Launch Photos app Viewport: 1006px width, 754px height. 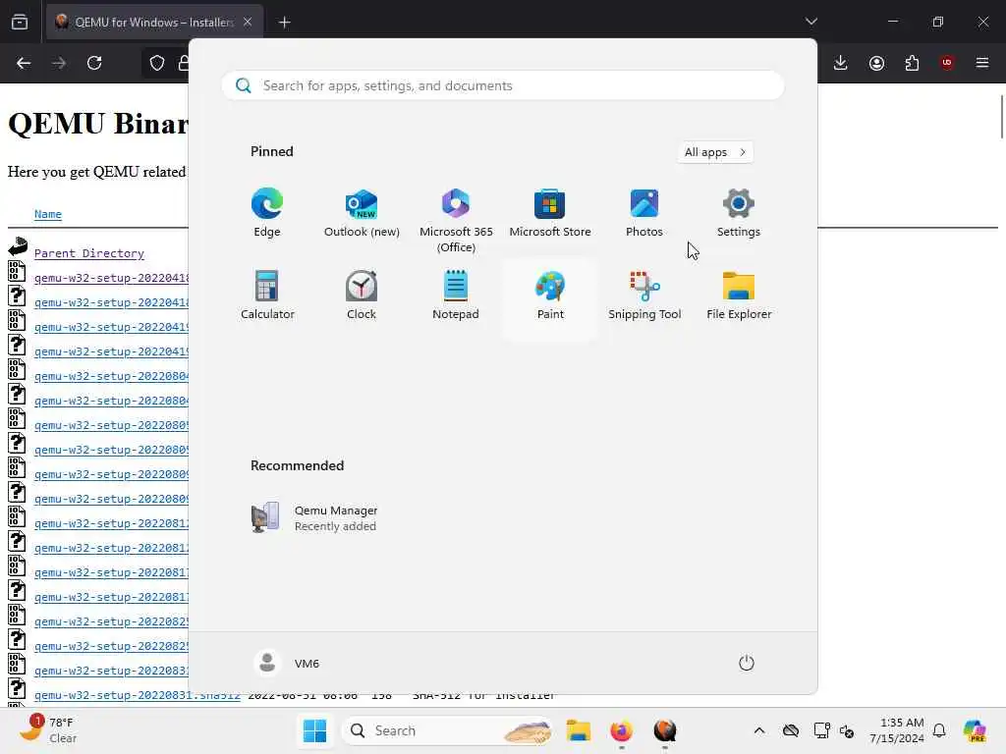(644, 213)
